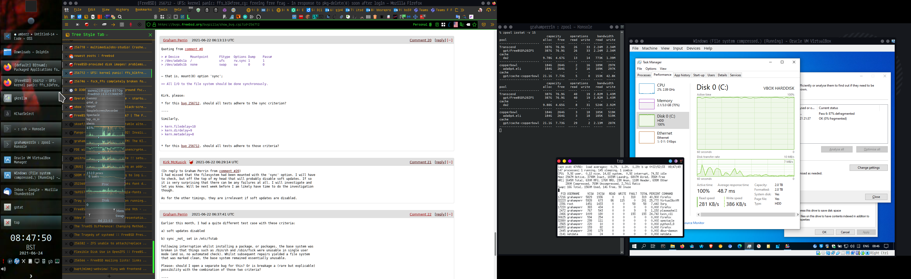
Task: Click the speaker volume icon in left panel
Action: (4, 269)
